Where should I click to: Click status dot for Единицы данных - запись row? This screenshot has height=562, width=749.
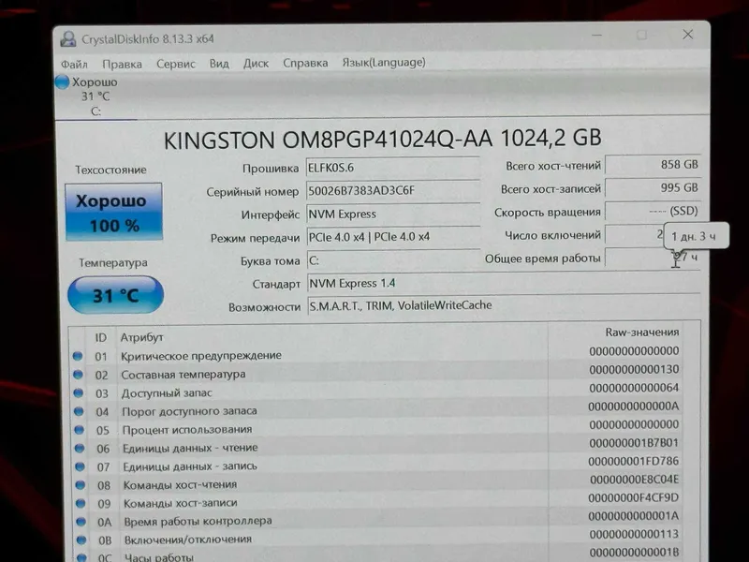coord(81,466)
